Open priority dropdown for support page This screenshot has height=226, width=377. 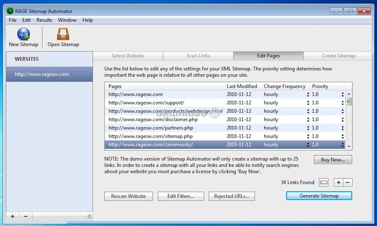[343, 103]
